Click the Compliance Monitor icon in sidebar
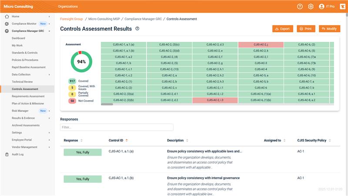Screen dimensions: 348x196 (7, 24)
